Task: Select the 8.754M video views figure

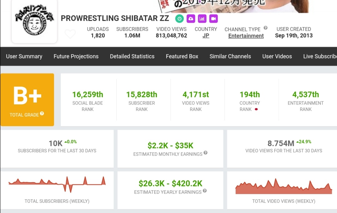Action: 281,143
